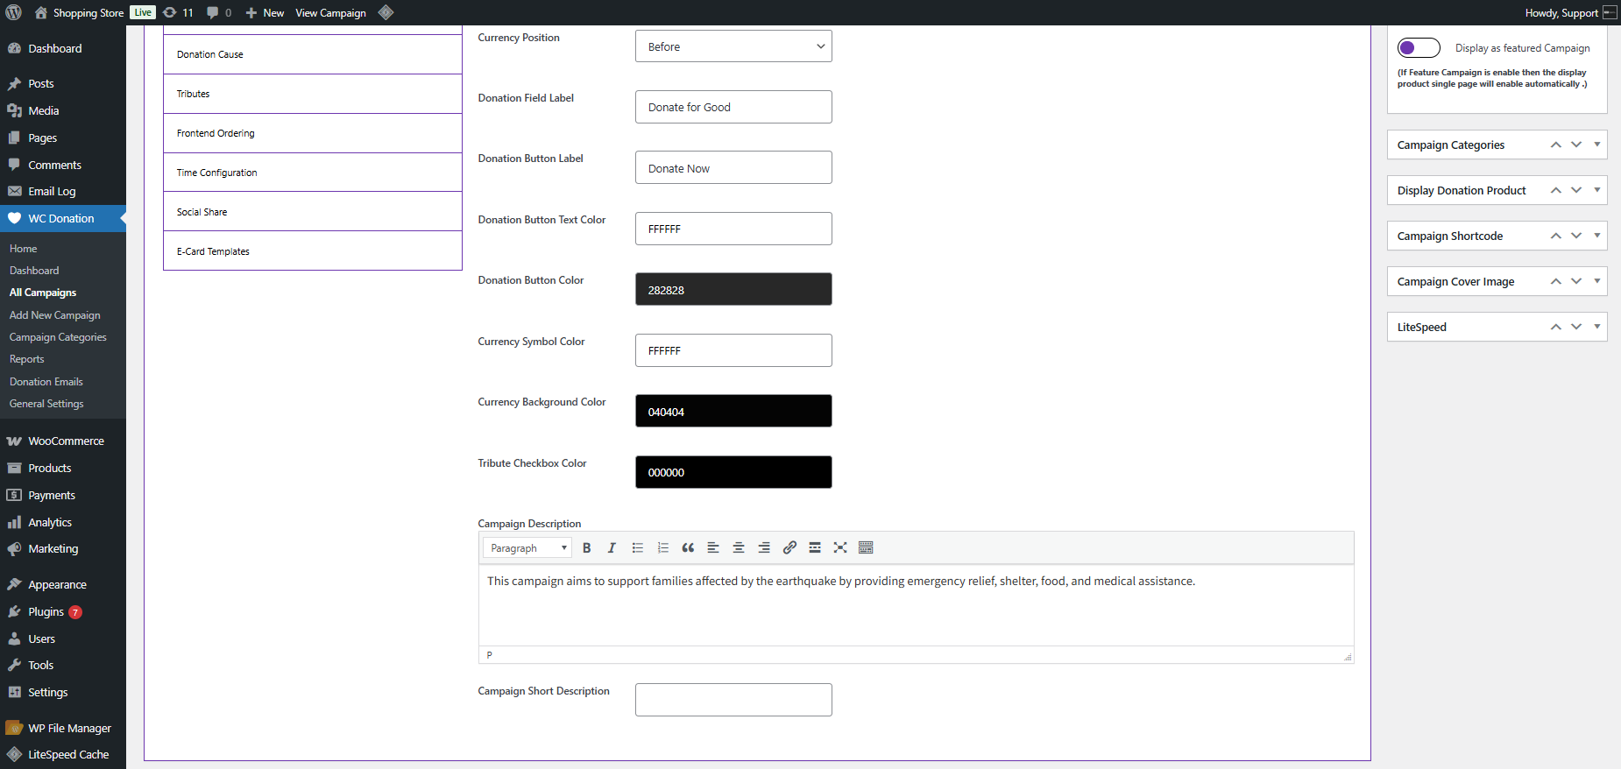Image resolution: width=1621 pixels, height=769 pixels.
Task: Click the insert link icon
Action: tap(789, 548)
